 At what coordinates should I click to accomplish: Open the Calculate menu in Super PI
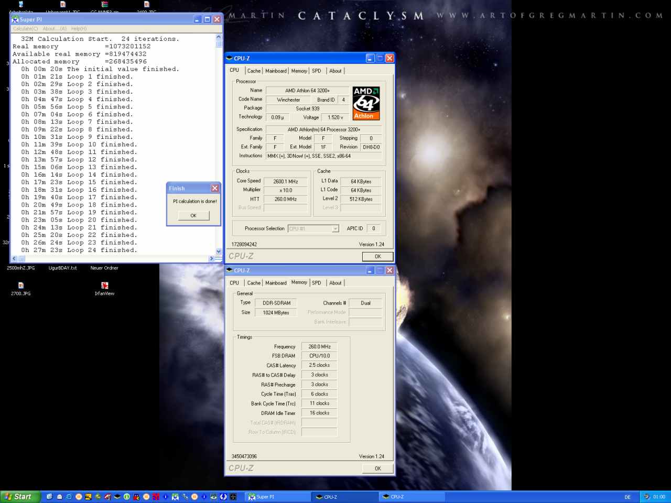pos(25,28)
